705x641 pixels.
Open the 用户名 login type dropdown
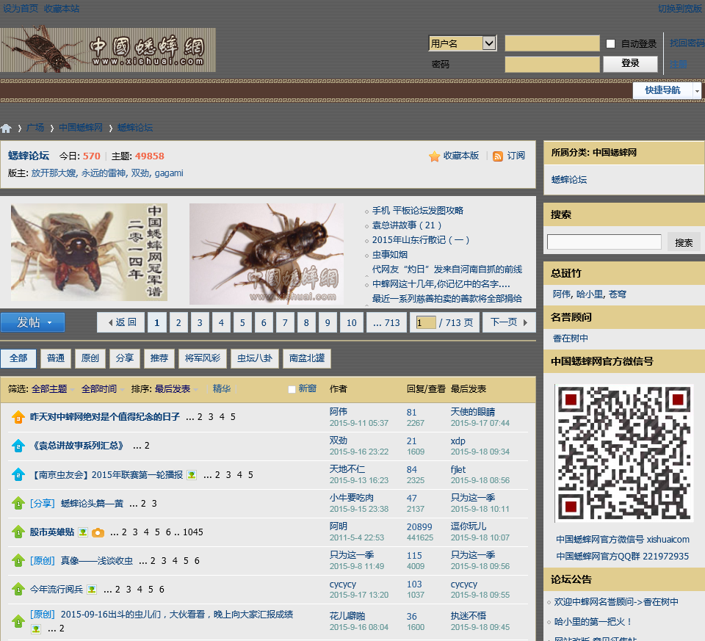463,43
